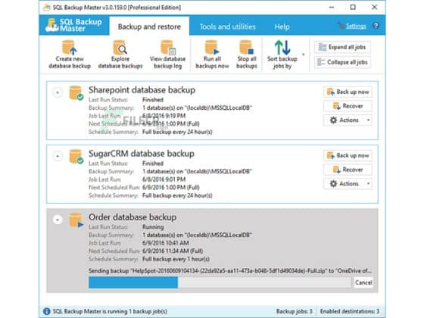Click title bar application icon
424x318 pixels.
click(47, 8)
